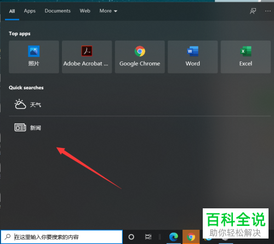Open Excel from Top apps

[x=246, y=57]
